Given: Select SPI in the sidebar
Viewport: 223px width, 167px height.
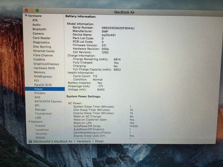Looking at the screenshot, I should coord(37,105).
